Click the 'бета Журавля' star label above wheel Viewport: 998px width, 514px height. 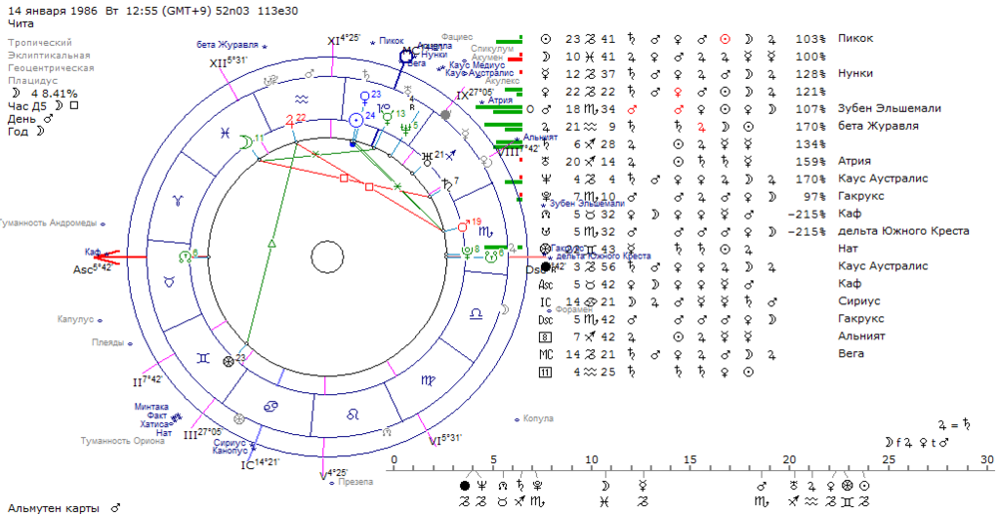coord(228,45)
